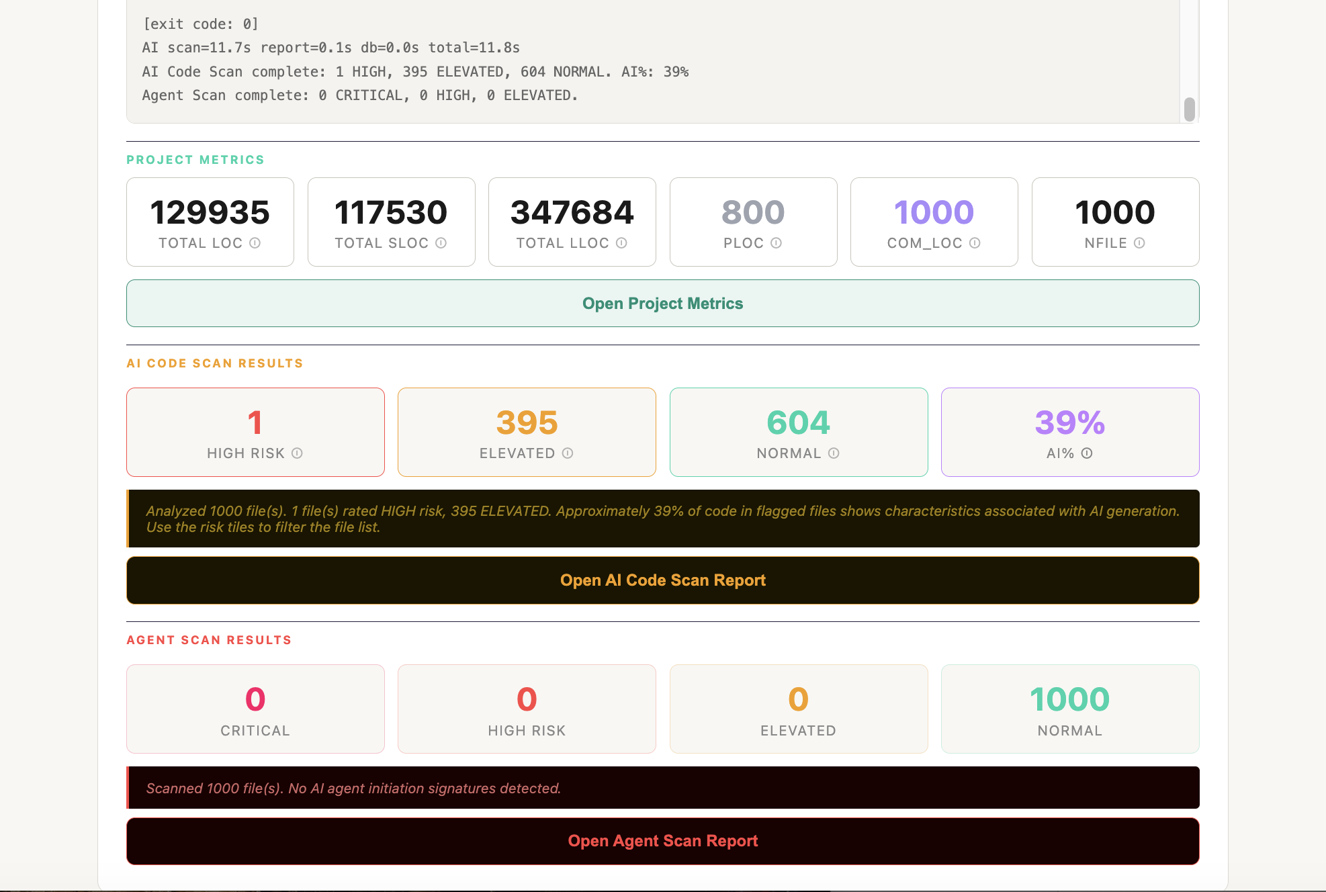Open AI Code Scan Report
This screenshot has width=1326, height=892.
click(x=663, y=580)
